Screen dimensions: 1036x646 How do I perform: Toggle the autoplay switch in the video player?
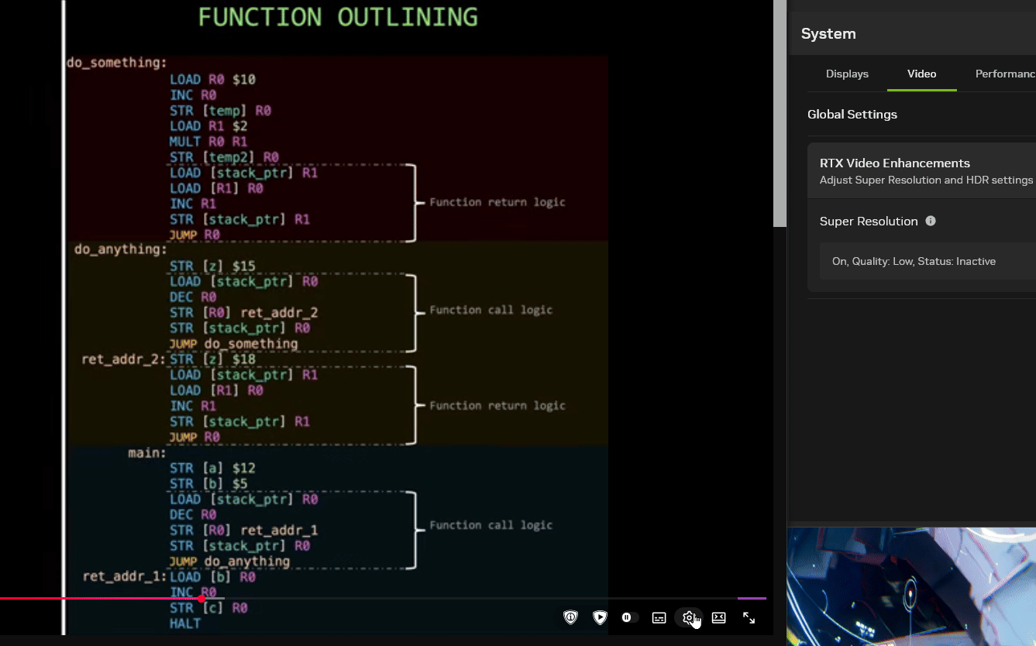[x=628, y=617]
